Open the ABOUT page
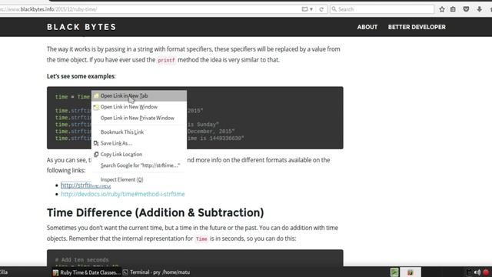The image size is (492, 277). (367, 27)
